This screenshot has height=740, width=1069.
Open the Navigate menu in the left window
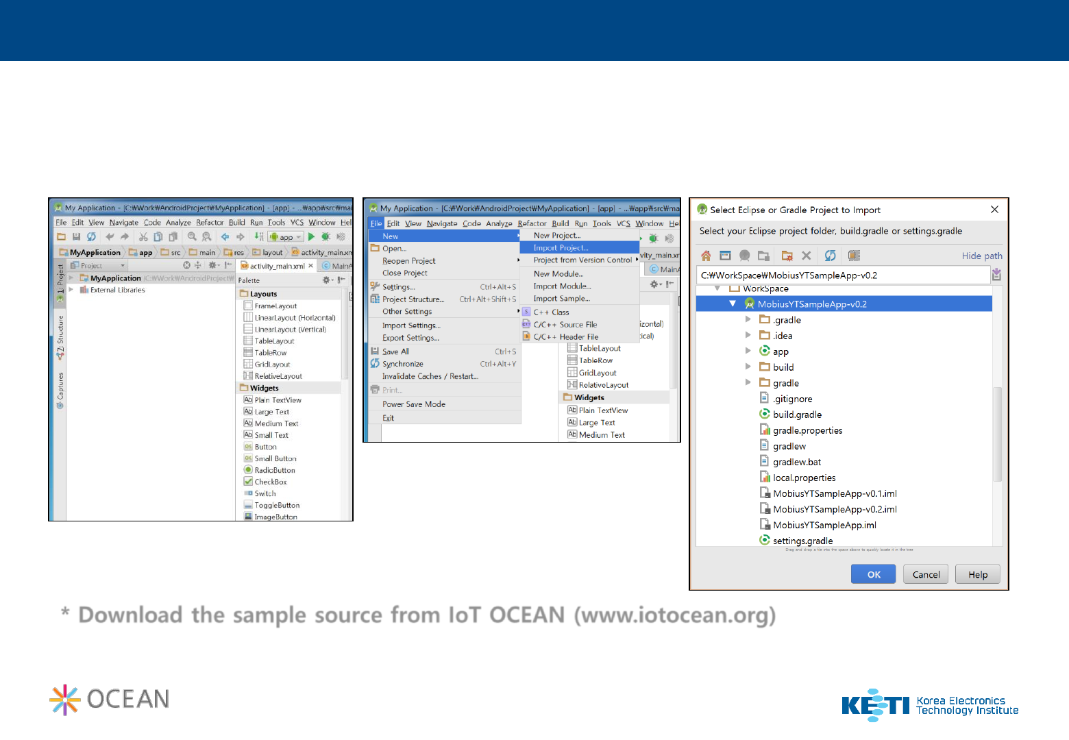point(124,223)
